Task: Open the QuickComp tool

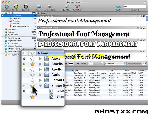Action: pos(67,7)
